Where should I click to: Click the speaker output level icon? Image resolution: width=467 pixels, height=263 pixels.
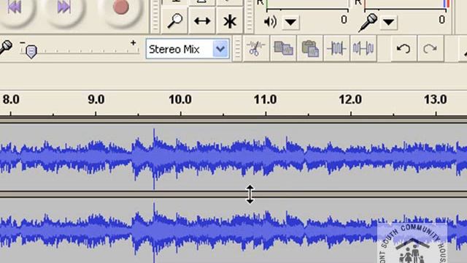(x=270, y=22)
